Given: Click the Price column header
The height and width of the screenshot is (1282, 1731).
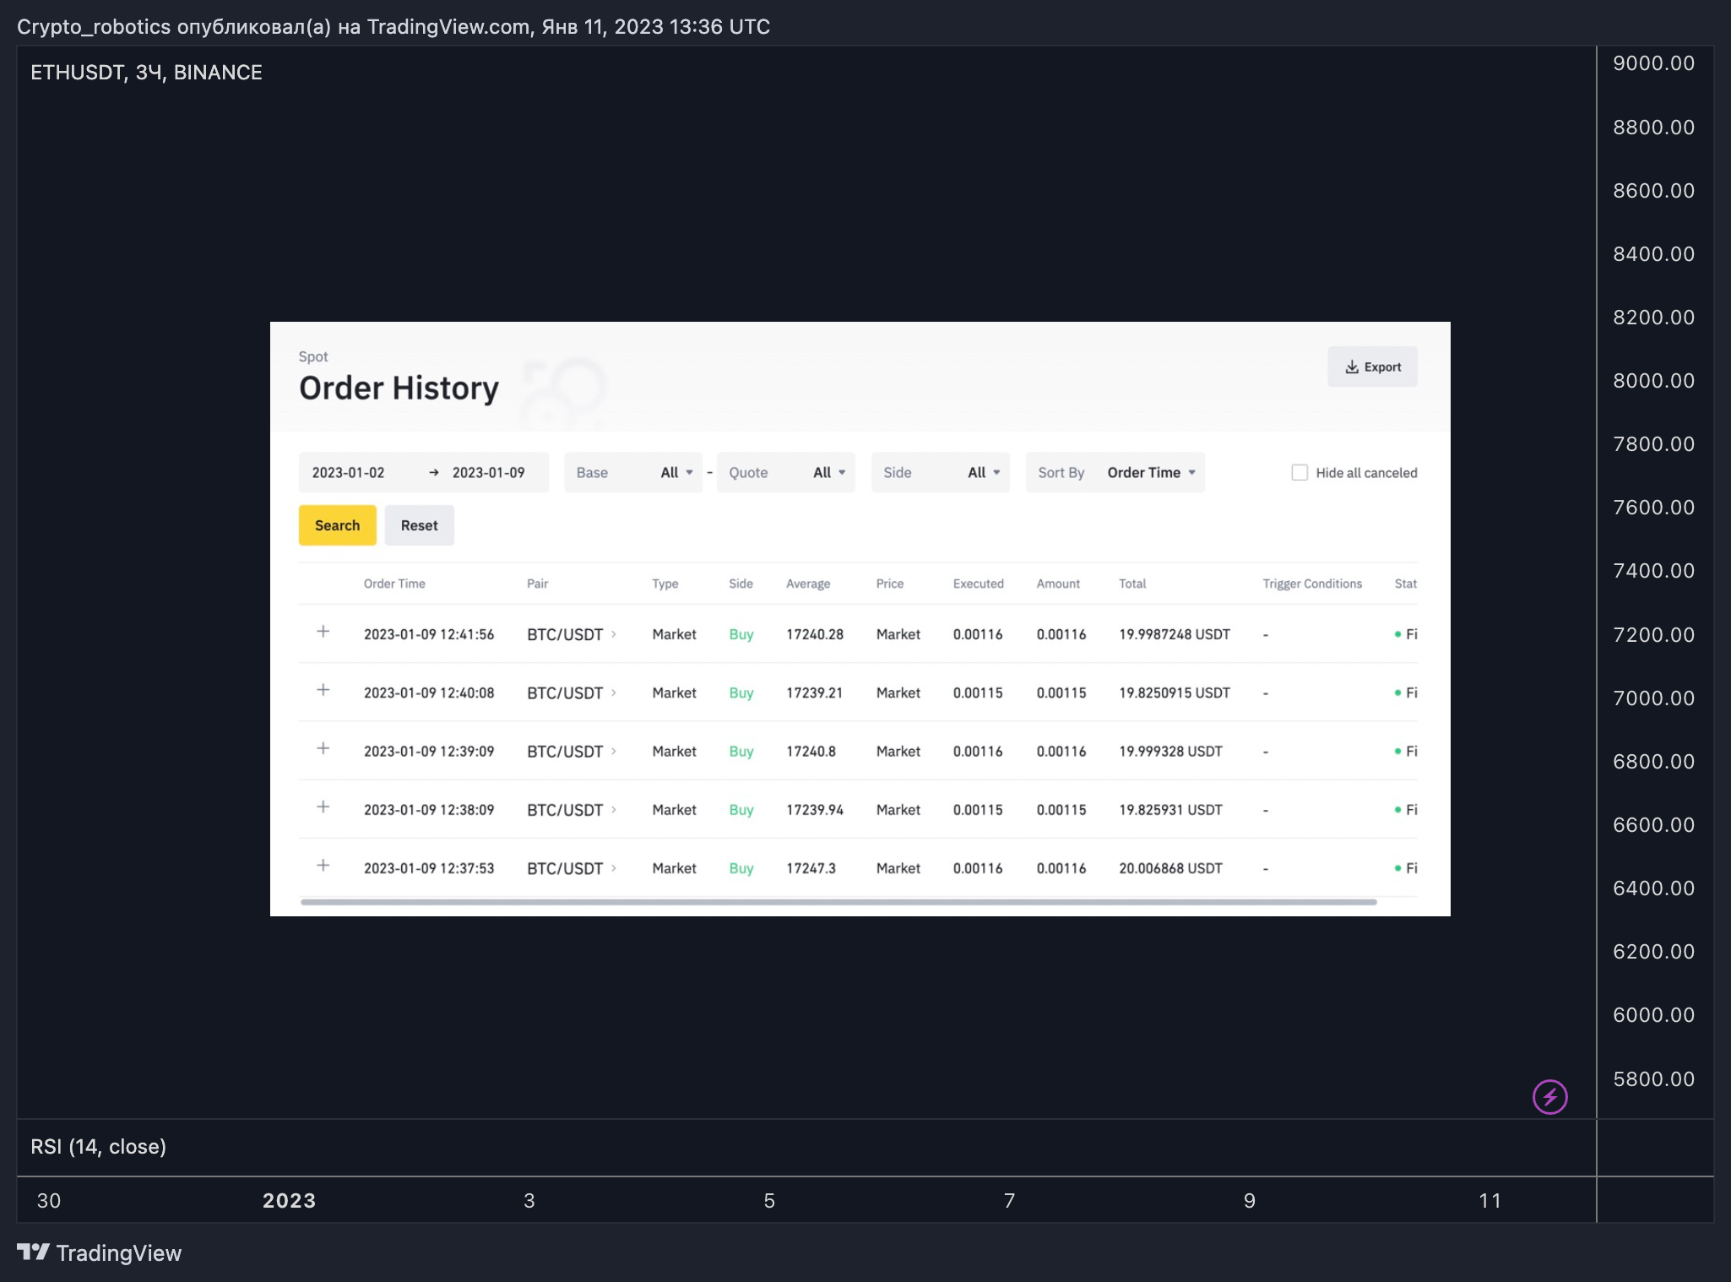Looking at the screenshot, I should (x=889, y=584).
